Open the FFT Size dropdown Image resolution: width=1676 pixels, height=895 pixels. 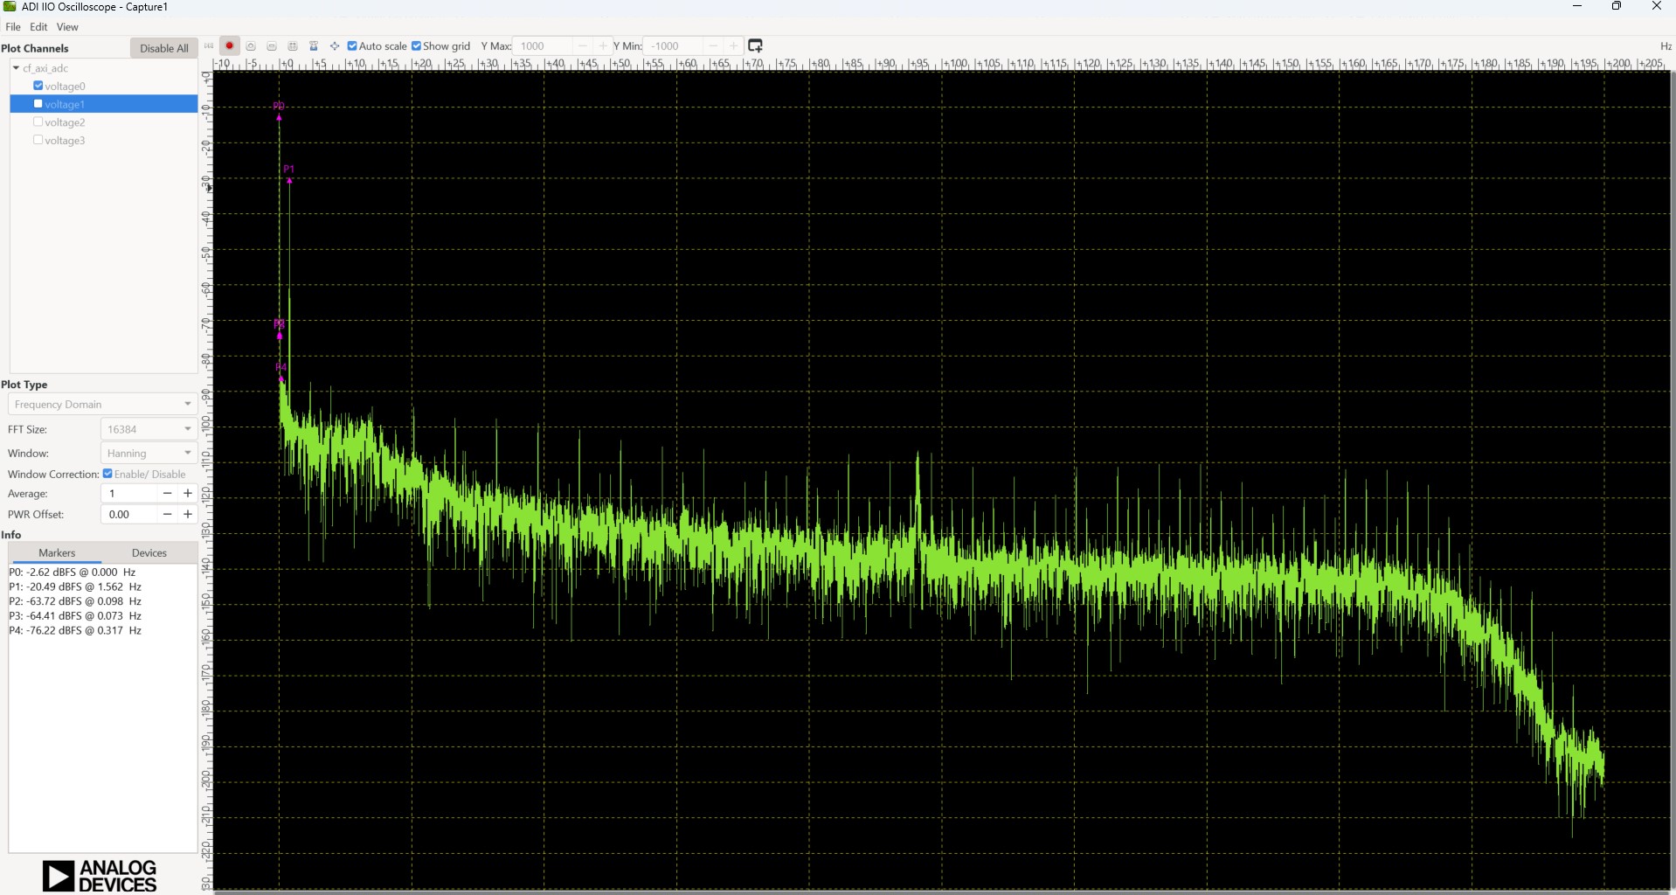point(149,429)
